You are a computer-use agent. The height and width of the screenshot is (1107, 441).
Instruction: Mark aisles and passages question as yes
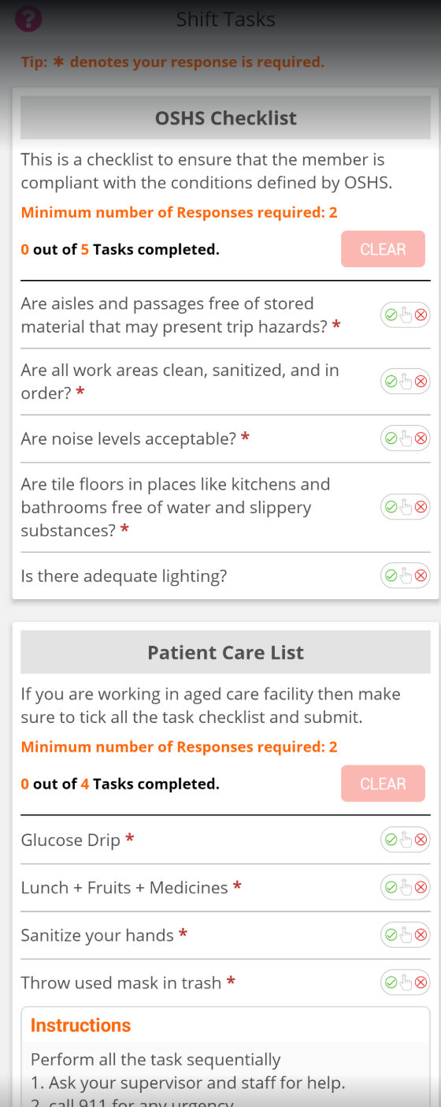coord(391,315)
